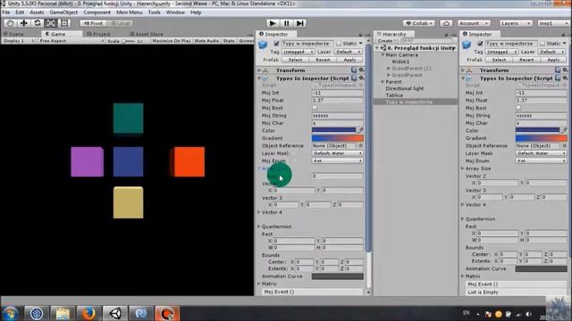Click Prefab Select button in left Inspector

coord(295,60)
